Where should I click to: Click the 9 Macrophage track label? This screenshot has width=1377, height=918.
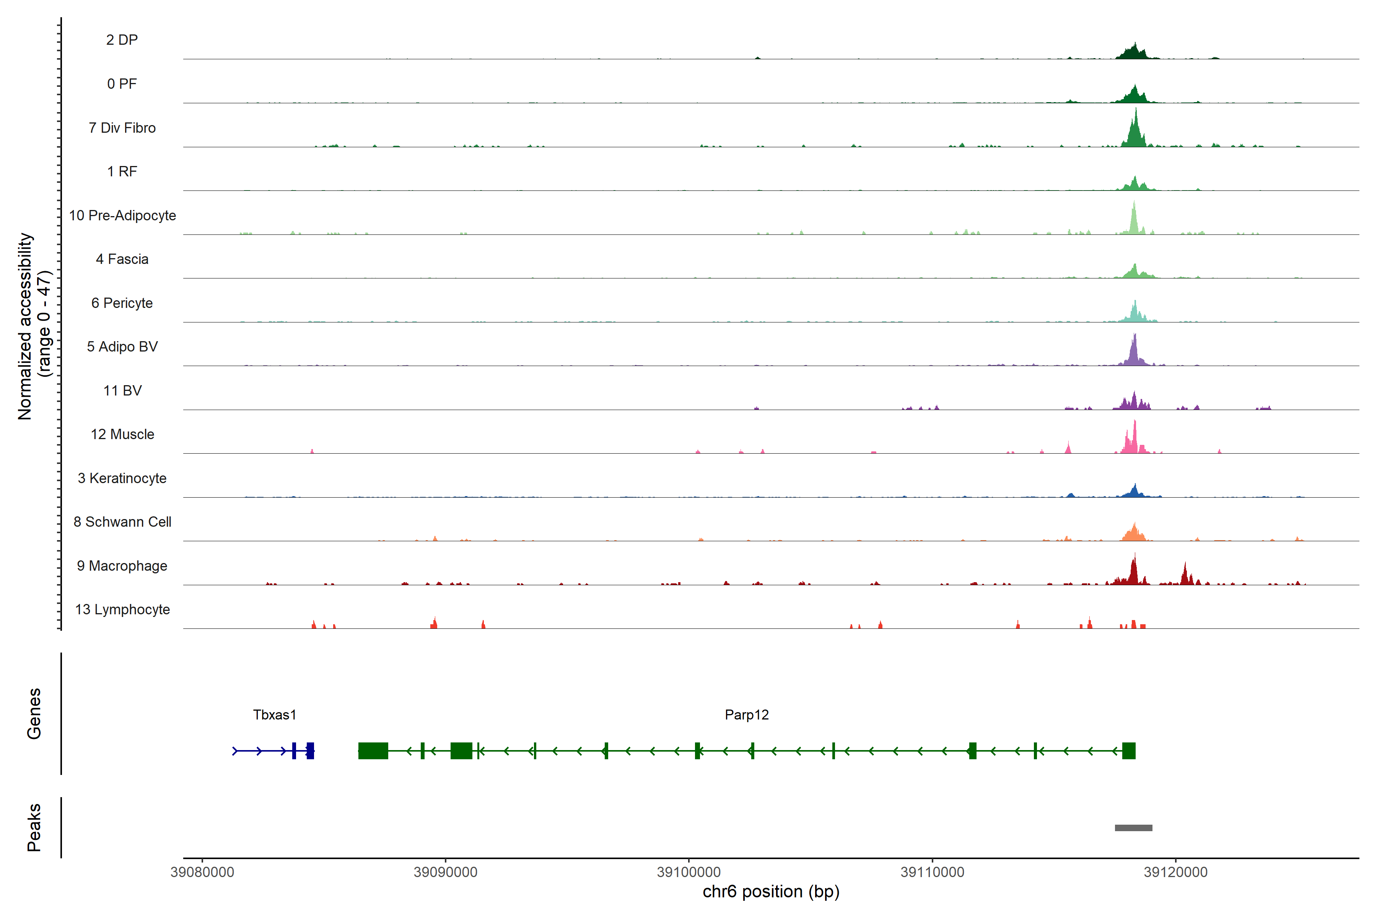(x=122, y=566)
